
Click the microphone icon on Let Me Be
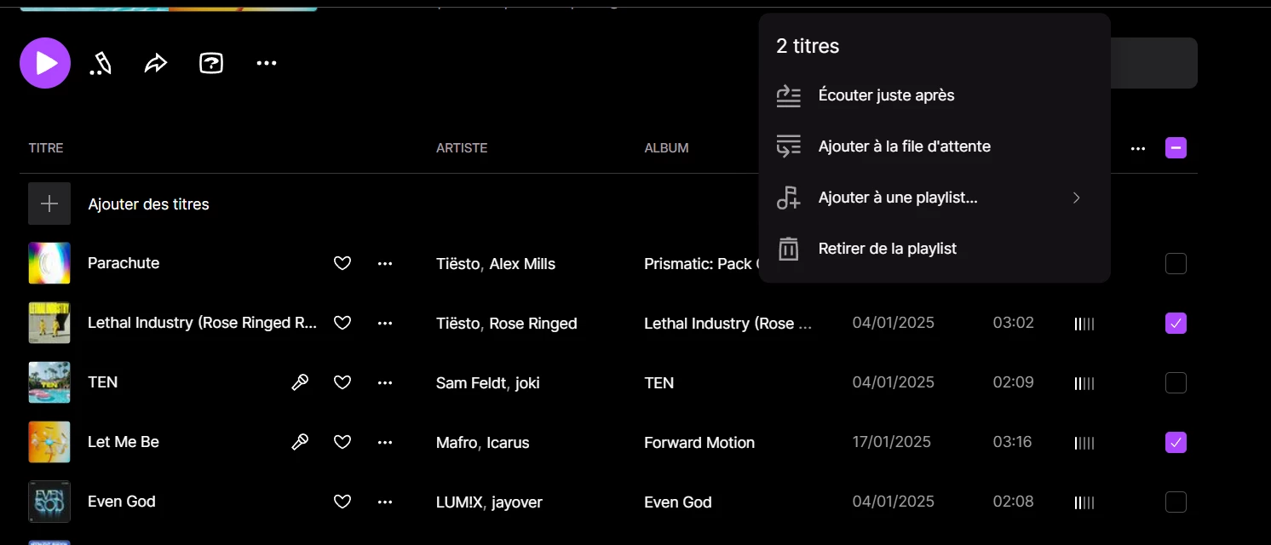pyautogui.click(x=300, y=443)
